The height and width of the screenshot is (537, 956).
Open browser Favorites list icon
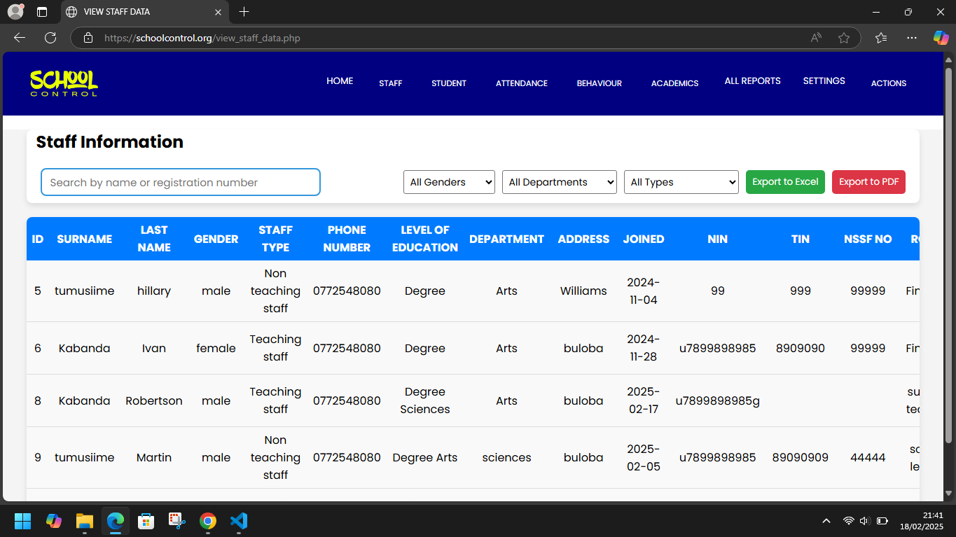tap(881, 38)
